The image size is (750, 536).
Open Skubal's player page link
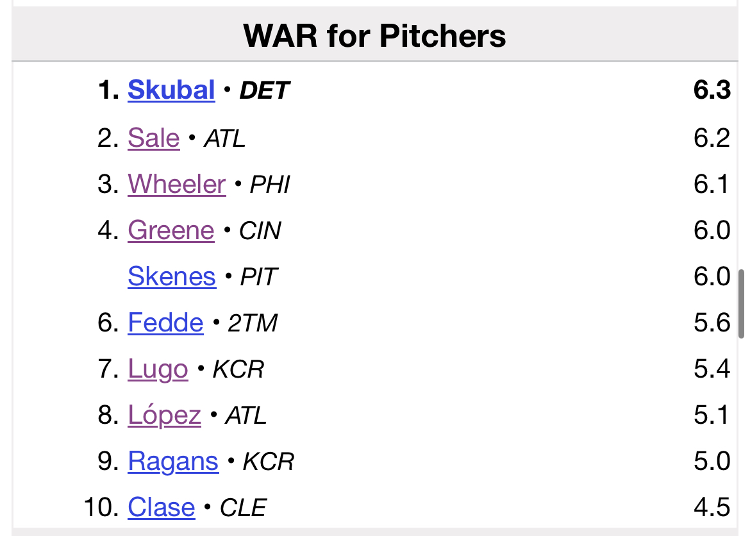click(x=171, y=90)
